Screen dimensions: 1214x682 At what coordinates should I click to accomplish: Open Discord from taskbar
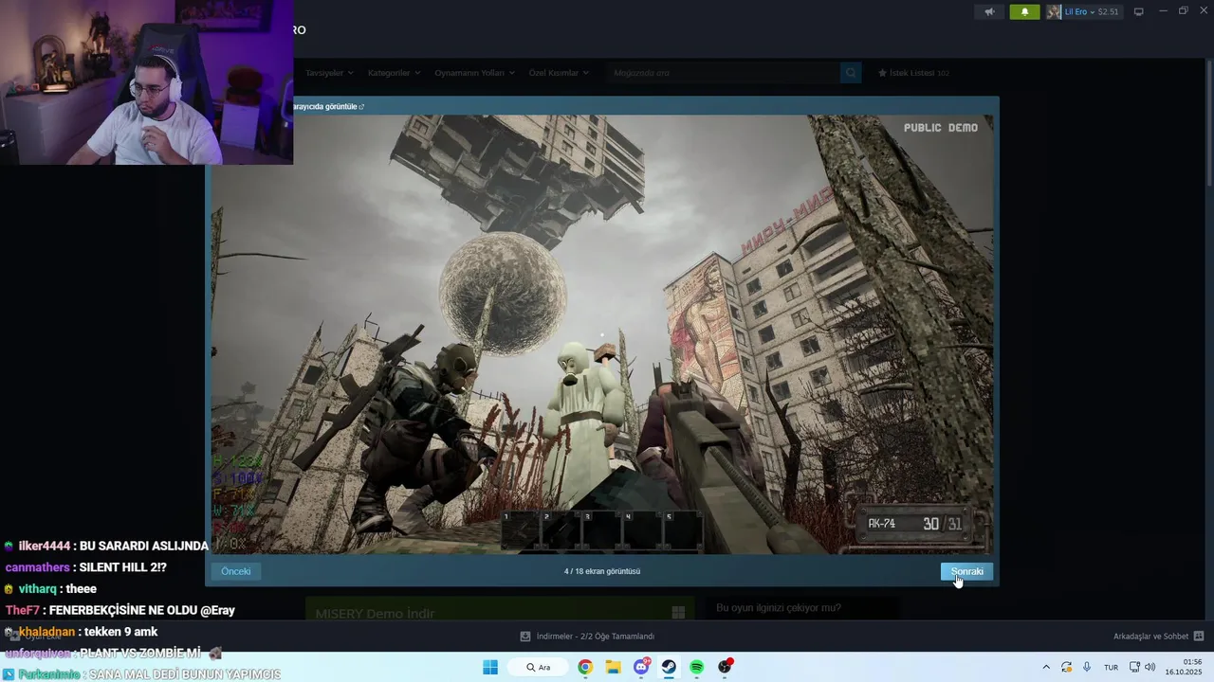pyautogui.click(x=641, y=667)
